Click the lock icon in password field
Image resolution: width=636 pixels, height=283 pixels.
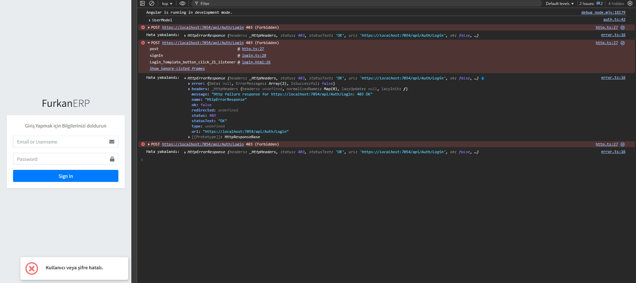(x=112, y=159)
